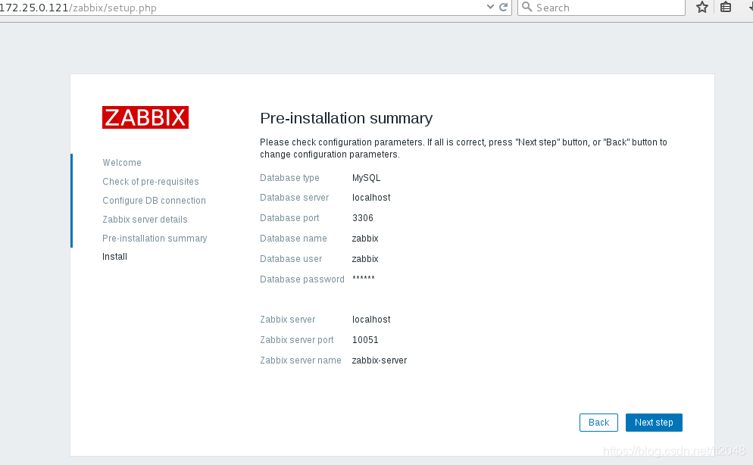Image resolution: width=753 pixels, height=465 pixels.
Task: Focus the browser Search field
Action: 601,8
